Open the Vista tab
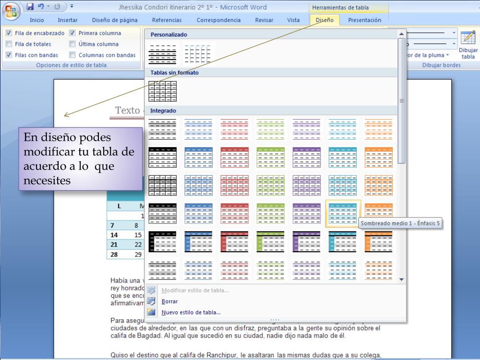Viewport: 480px width, 360px height. [293, 20]
